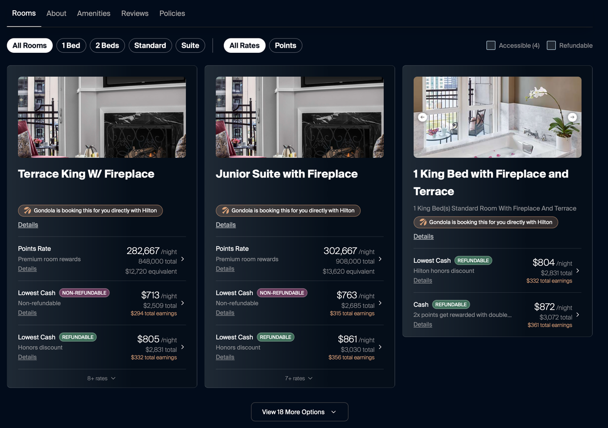Click Terrace King NON-REFUNDABLE badge
Image resolution: width=608 pixels, height=428 pixels.
[x=84, y=293]
